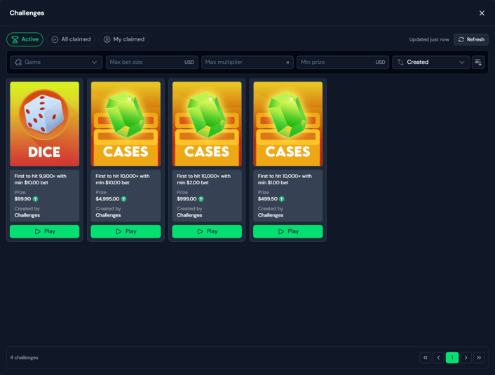Open the Dice game thumbnail
This screenshot has width=495, height=375.
[44, 124]
